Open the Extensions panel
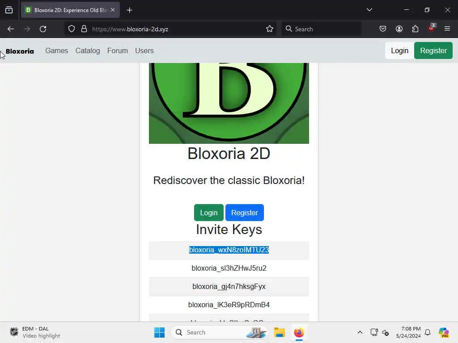This screenshot has width=458, height=343. click(x=415, y=29)
